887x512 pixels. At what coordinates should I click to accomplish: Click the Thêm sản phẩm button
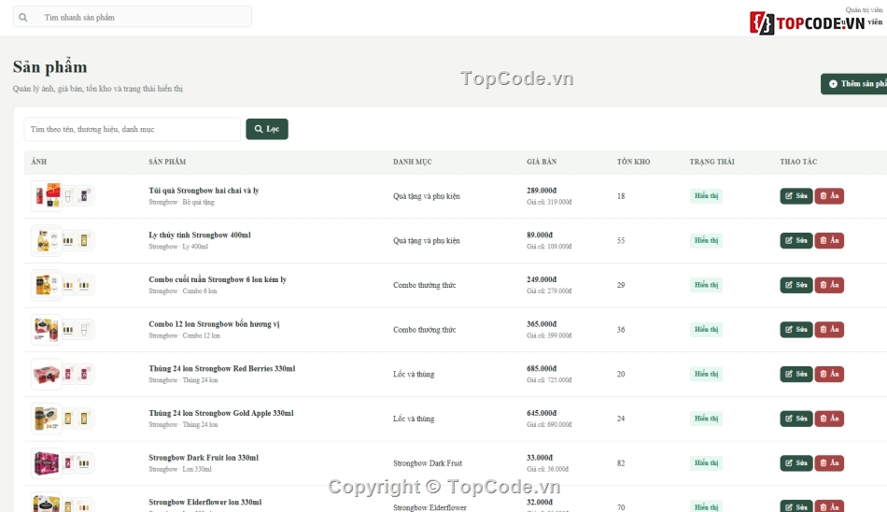854,84
